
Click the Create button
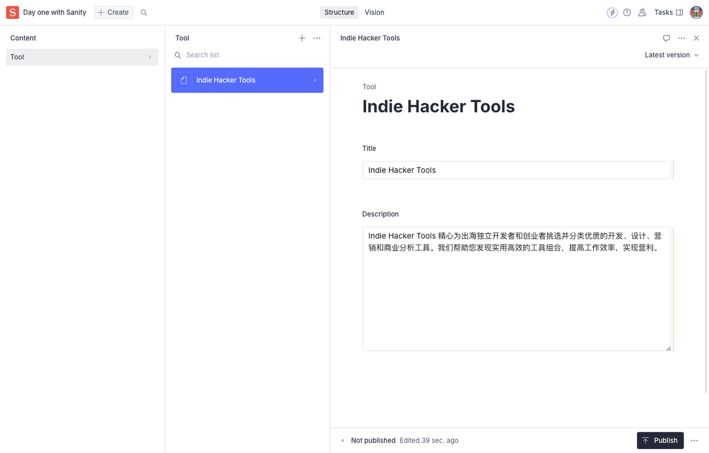113,12
